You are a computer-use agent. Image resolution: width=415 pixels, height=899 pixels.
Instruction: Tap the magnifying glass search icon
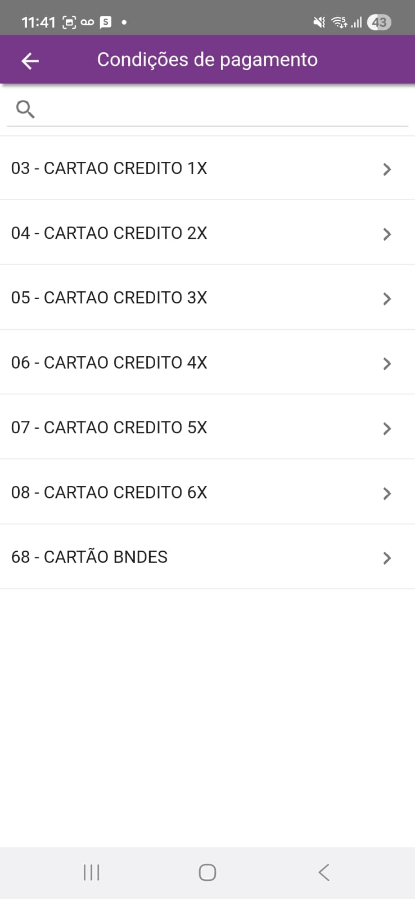(x=26, y=109)
